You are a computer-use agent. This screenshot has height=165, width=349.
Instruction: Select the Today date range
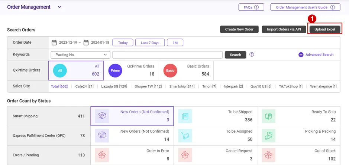pyautogui.click(x=123, y=43)
